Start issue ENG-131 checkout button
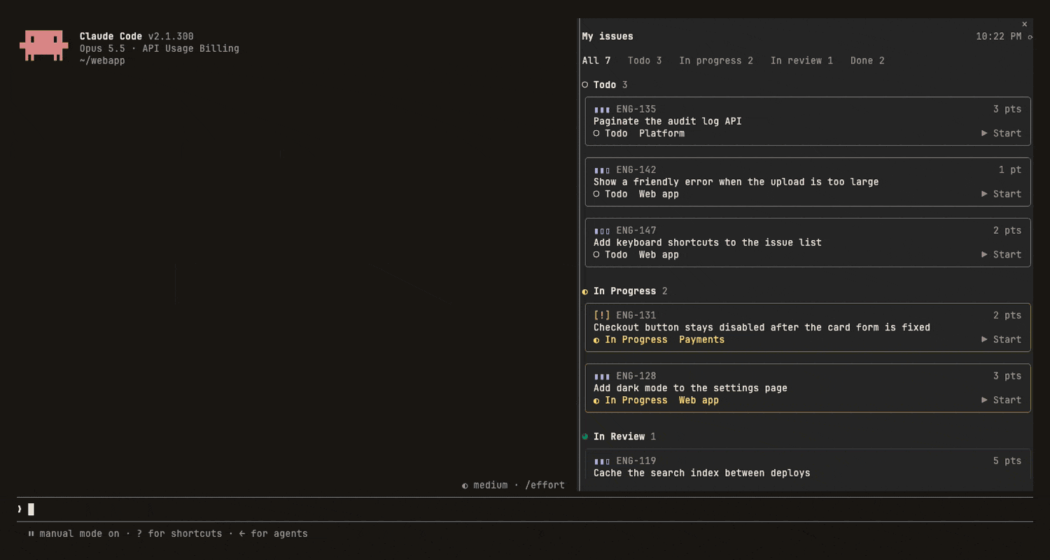Screen dimensions: 1050x560 (x=1002, y=339)
